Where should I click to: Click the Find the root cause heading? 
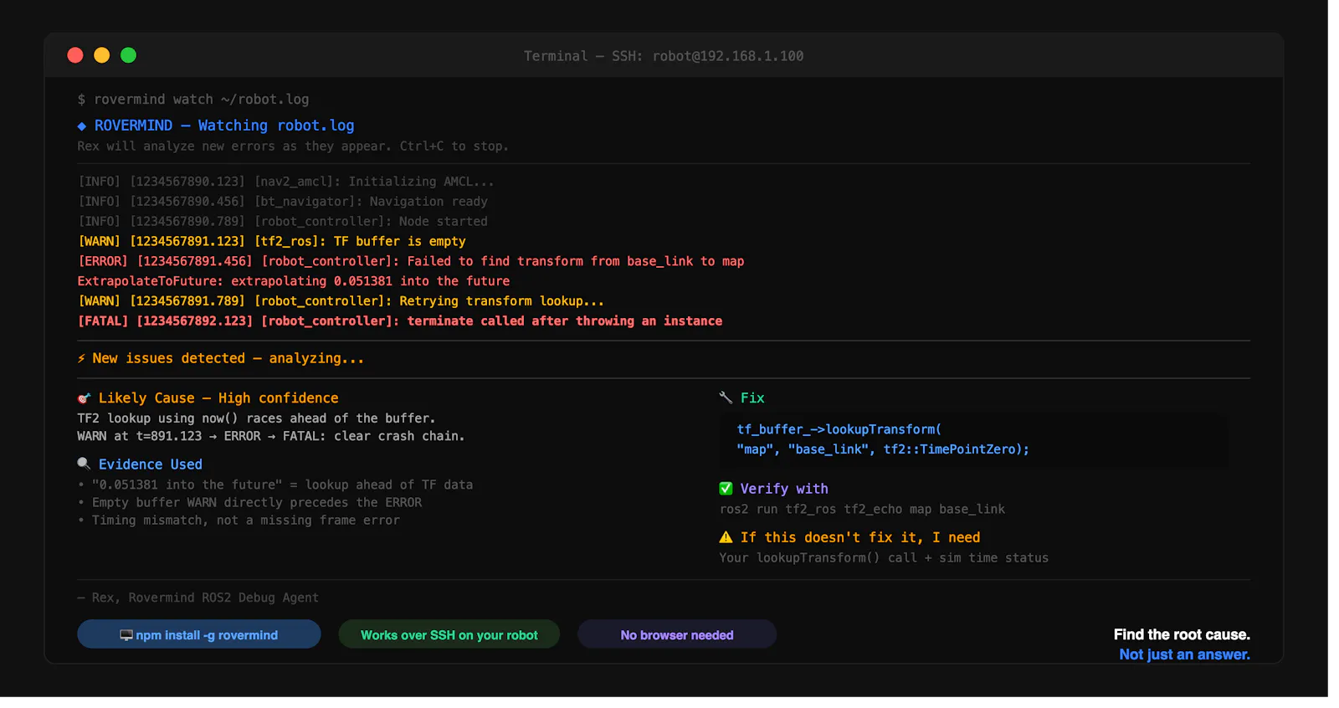[x=1182, y=634]
